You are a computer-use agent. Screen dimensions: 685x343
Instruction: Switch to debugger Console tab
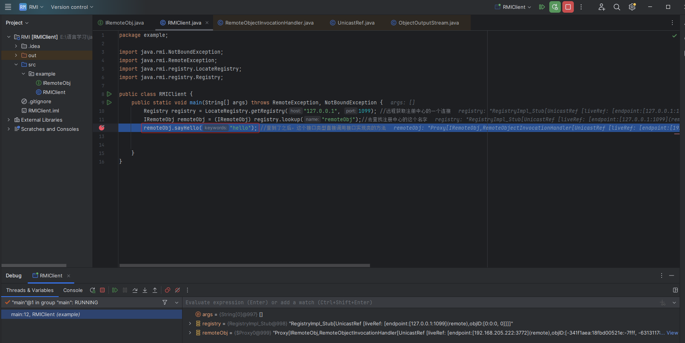73,290
